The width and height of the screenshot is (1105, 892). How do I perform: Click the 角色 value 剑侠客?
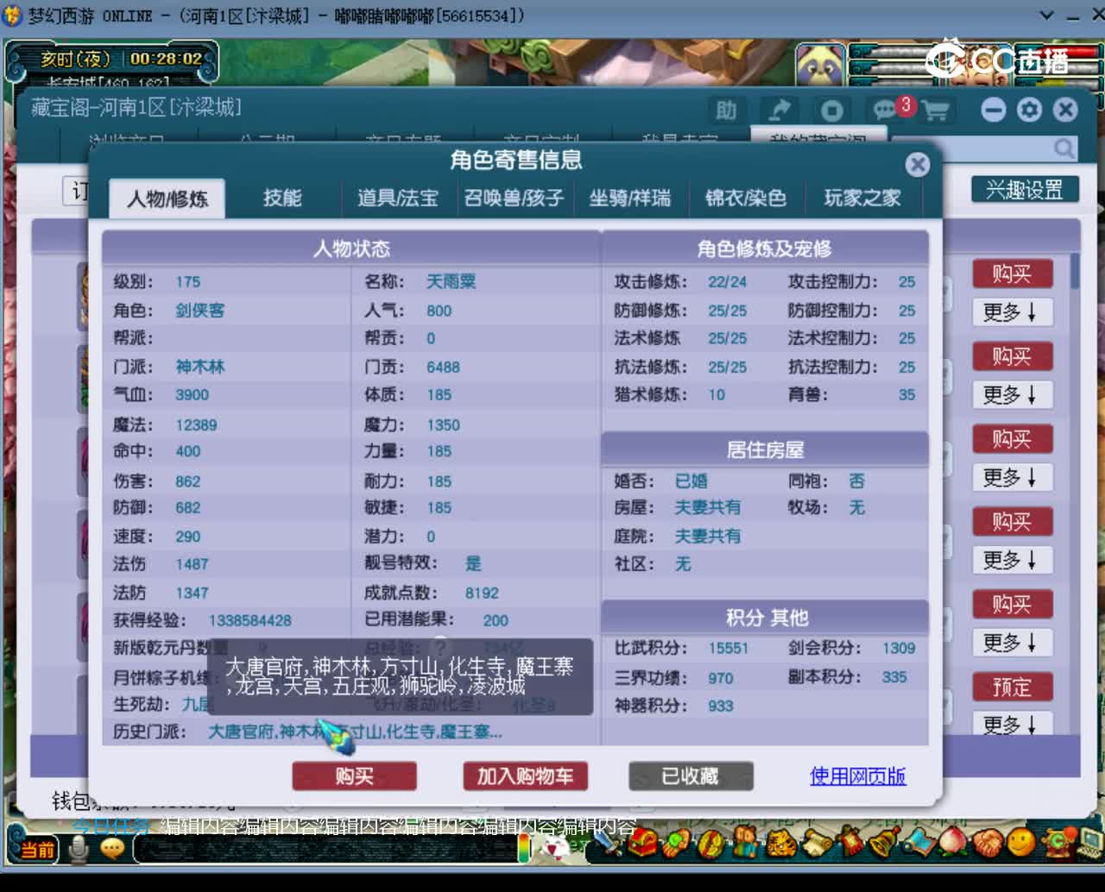click(199, 311)
